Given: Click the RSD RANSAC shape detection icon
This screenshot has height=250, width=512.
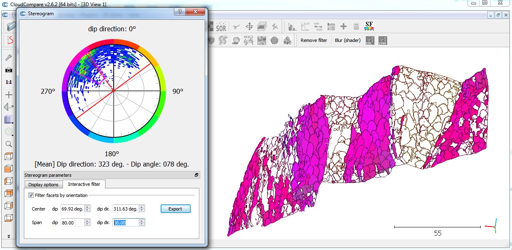Looking at the screenshot, I should [x=287, y=40].
